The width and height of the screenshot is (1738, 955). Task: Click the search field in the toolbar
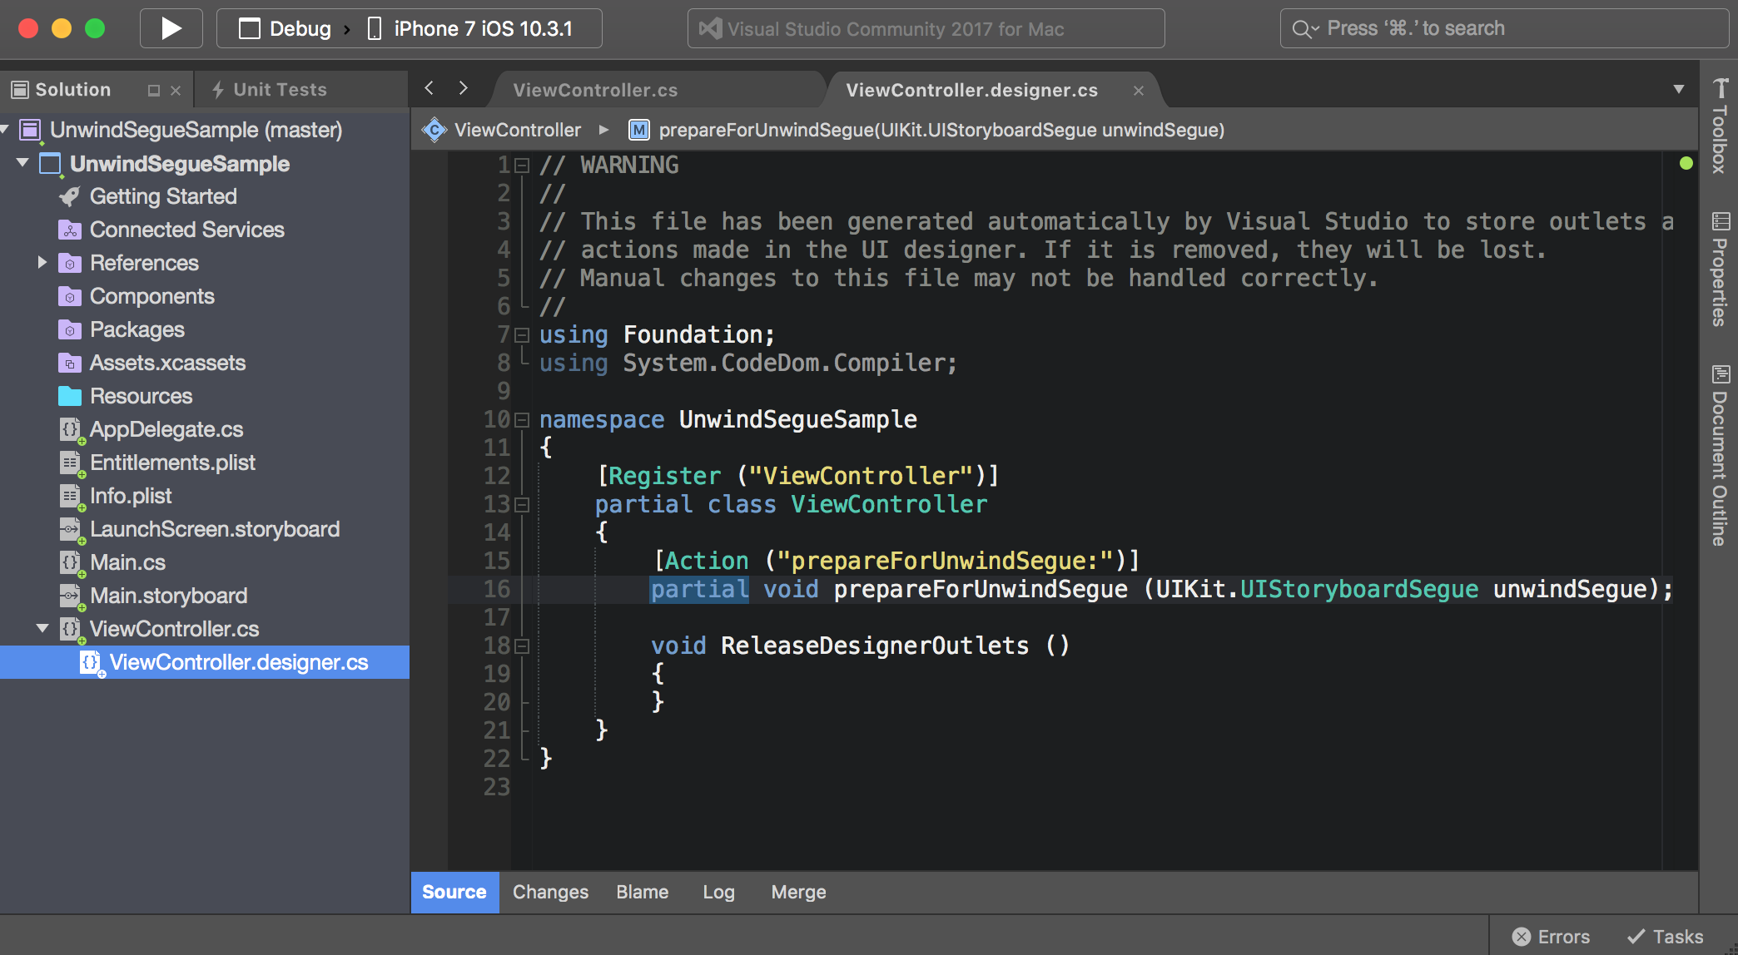pos(1503,29)
